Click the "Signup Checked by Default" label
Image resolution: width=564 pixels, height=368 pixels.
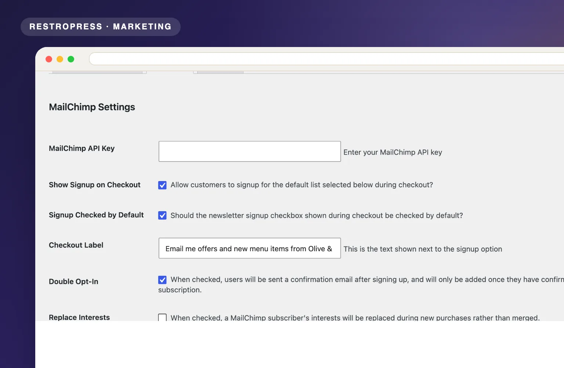[x=96, y=215]
